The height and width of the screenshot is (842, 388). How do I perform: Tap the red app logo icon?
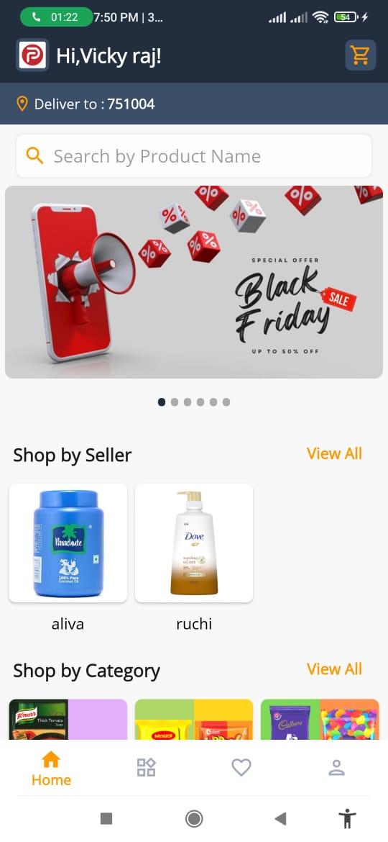tap(32, 55)
